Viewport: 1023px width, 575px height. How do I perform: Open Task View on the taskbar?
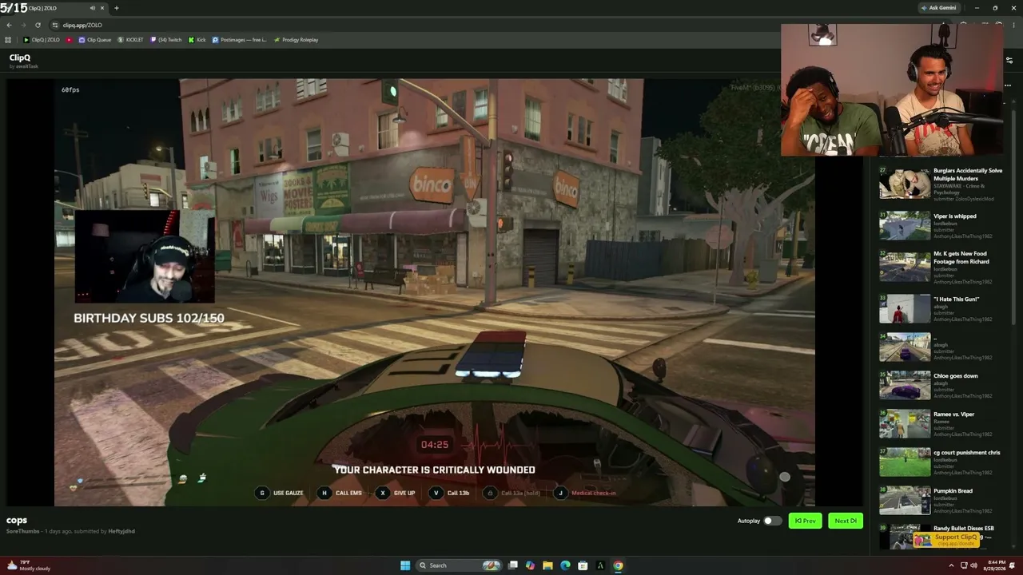[x=513, y=565]
